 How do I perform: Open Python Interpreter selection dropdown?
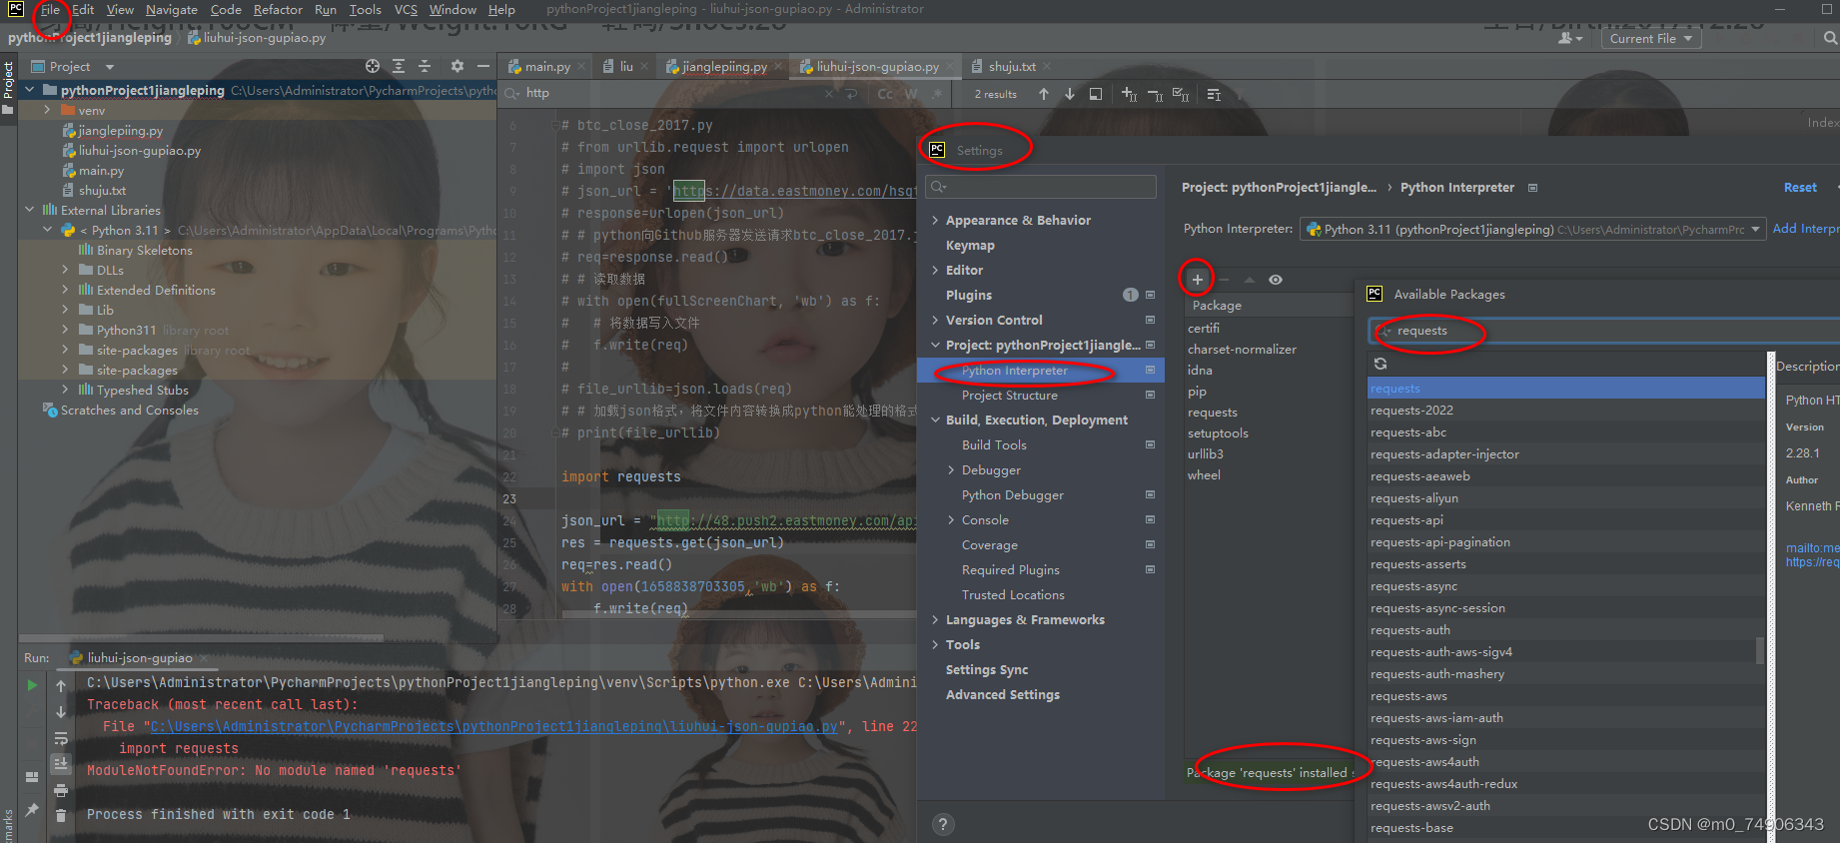[x=1533, y=229]
